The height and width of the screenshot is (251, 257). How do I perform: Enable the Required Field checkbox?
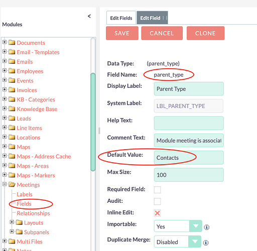click(158, 190)
